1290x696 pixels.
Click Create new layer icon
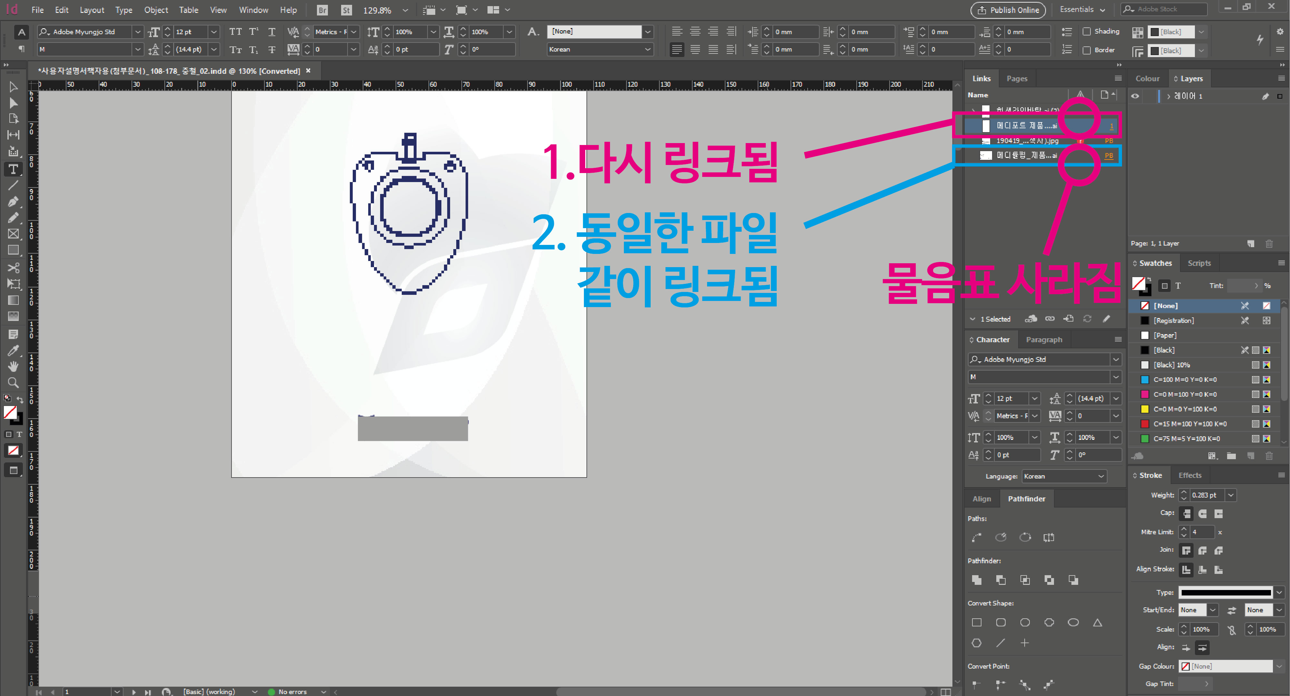point(1250,244)
